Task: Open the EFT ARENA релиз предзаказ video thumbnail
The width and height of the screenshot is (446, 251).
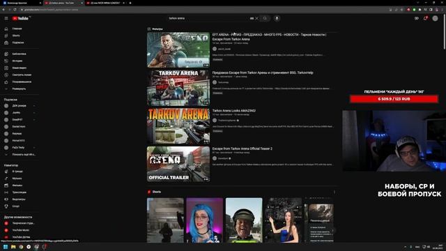Action: (178, 50)
